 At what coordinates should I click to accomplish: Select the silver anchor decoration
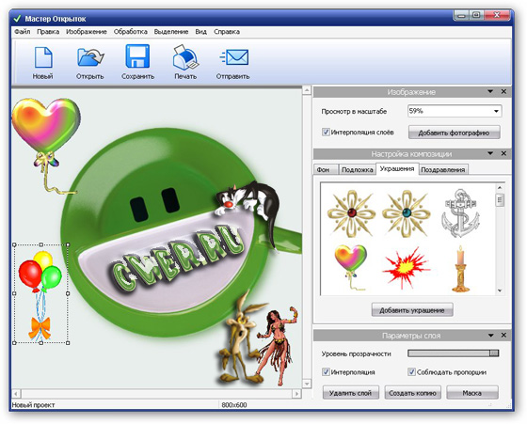point(460,213)
